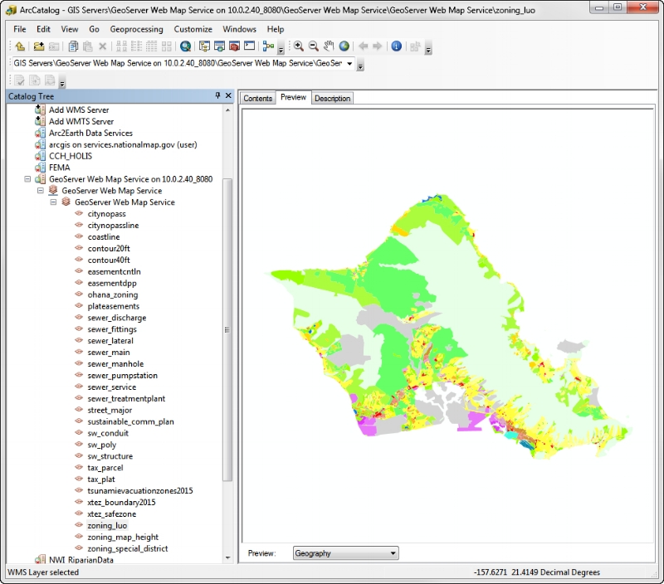The height and width of the screenshot is (584, 664).
Task: Close the Catalog Tree panel
Action: tap(228, 95)
